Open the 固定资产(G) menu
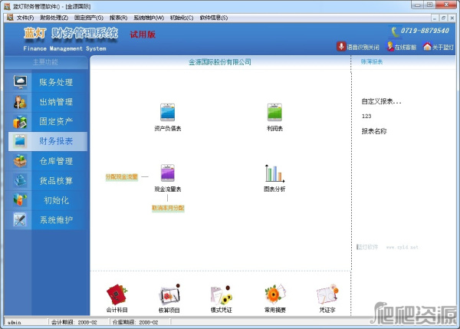Viewport: 460px width, 329px height. pos(89,18)
